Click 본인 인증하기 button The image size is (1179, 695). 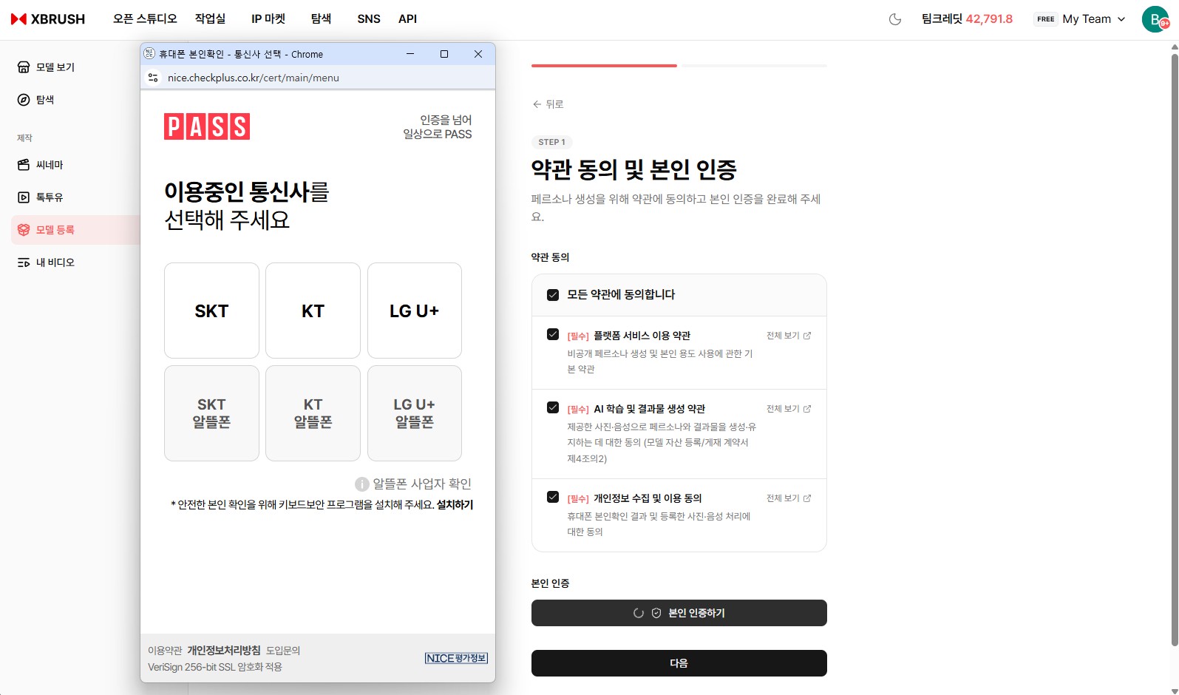pos(679,613)
